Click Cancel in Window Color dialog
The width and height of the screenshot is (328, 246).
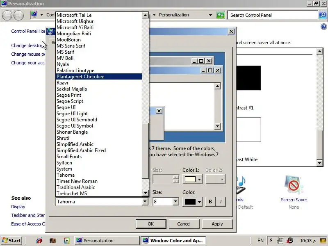pos(184,224)
